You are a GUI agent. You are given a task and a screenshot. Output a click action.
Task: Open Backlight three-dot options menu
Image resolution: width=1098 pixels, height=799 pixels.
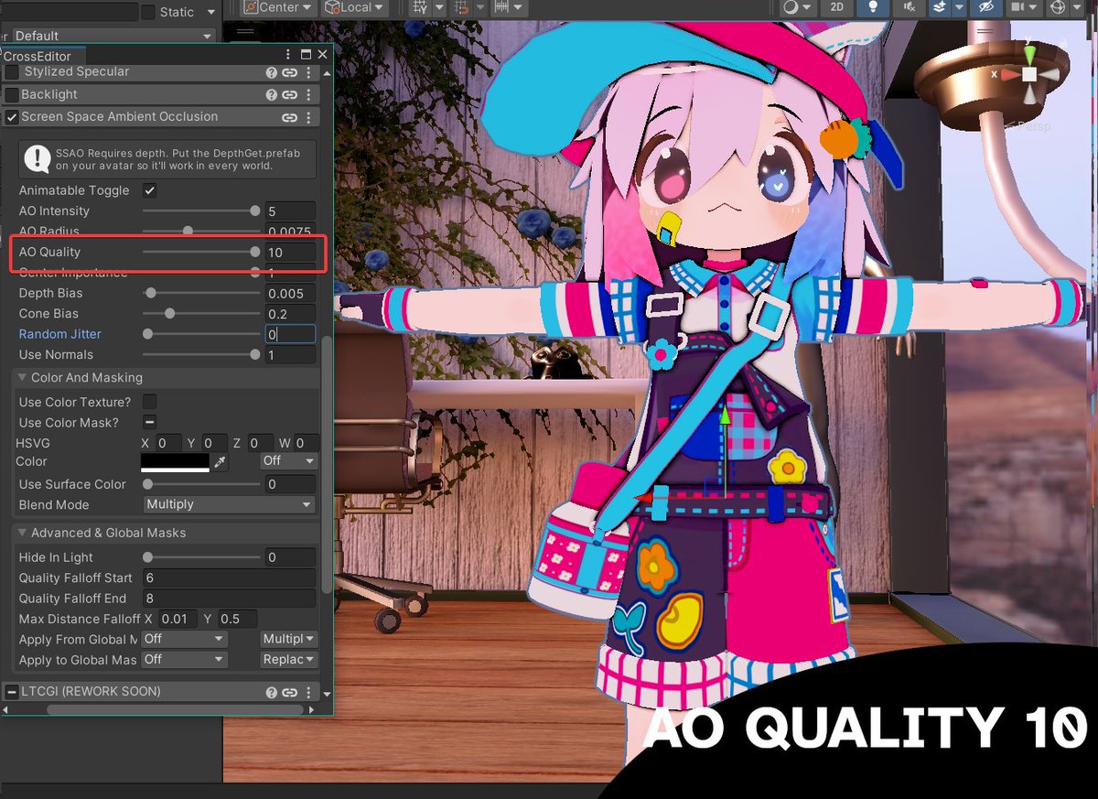(x=308, y=95)
